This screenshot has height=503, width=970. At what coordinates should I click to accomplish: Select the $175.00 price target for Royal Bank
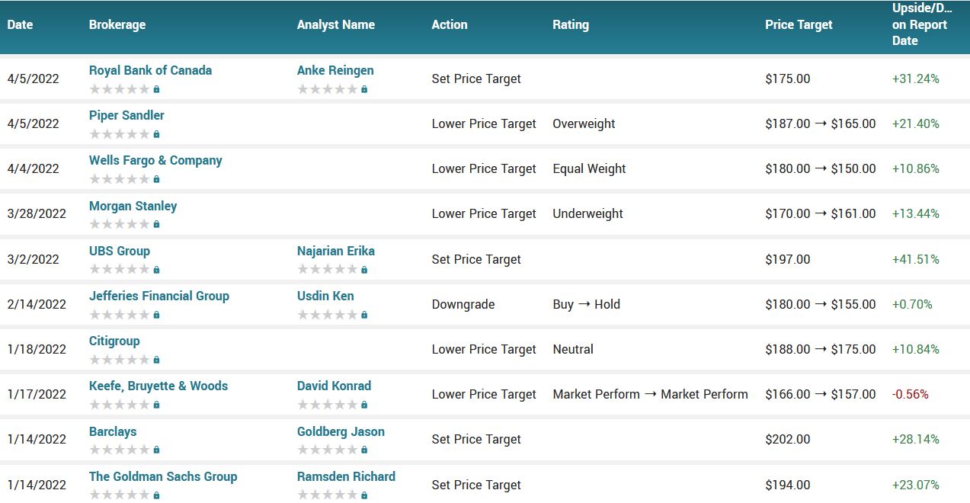click(788, 78)
